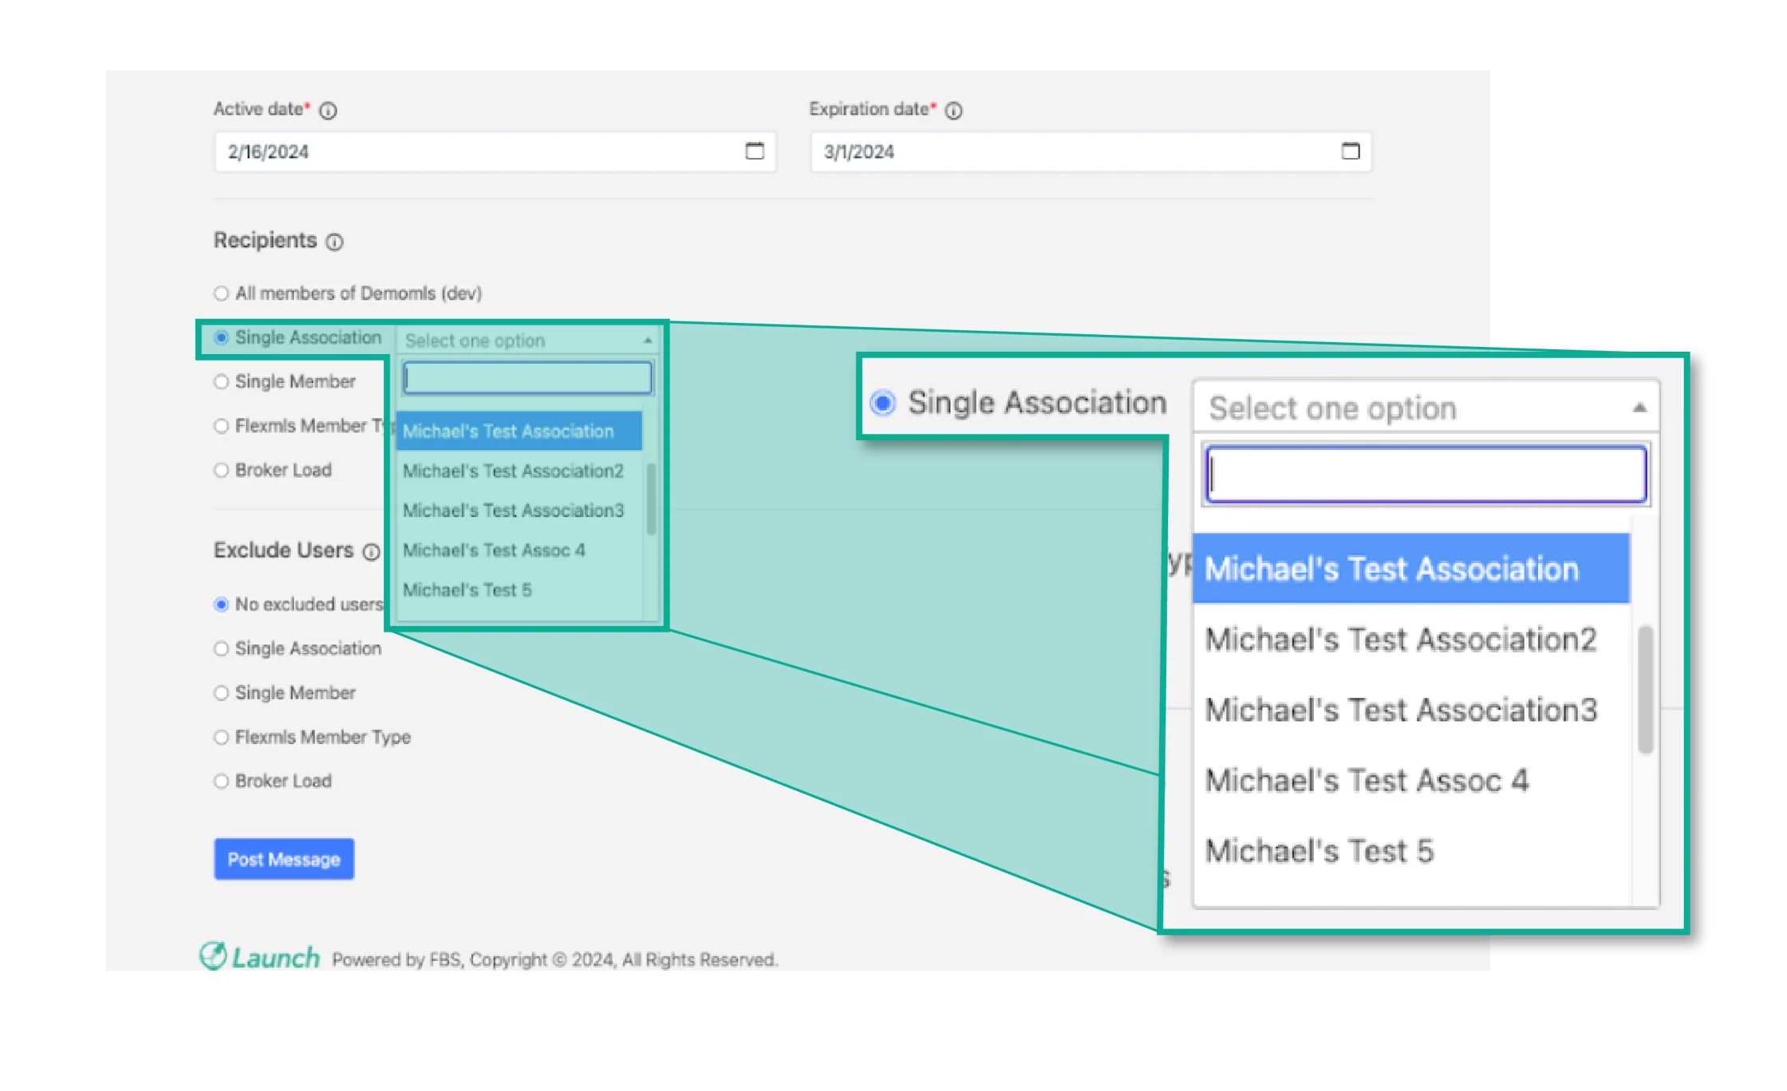Select Flexmls Member Type under Exclude Users

[221, 738]
